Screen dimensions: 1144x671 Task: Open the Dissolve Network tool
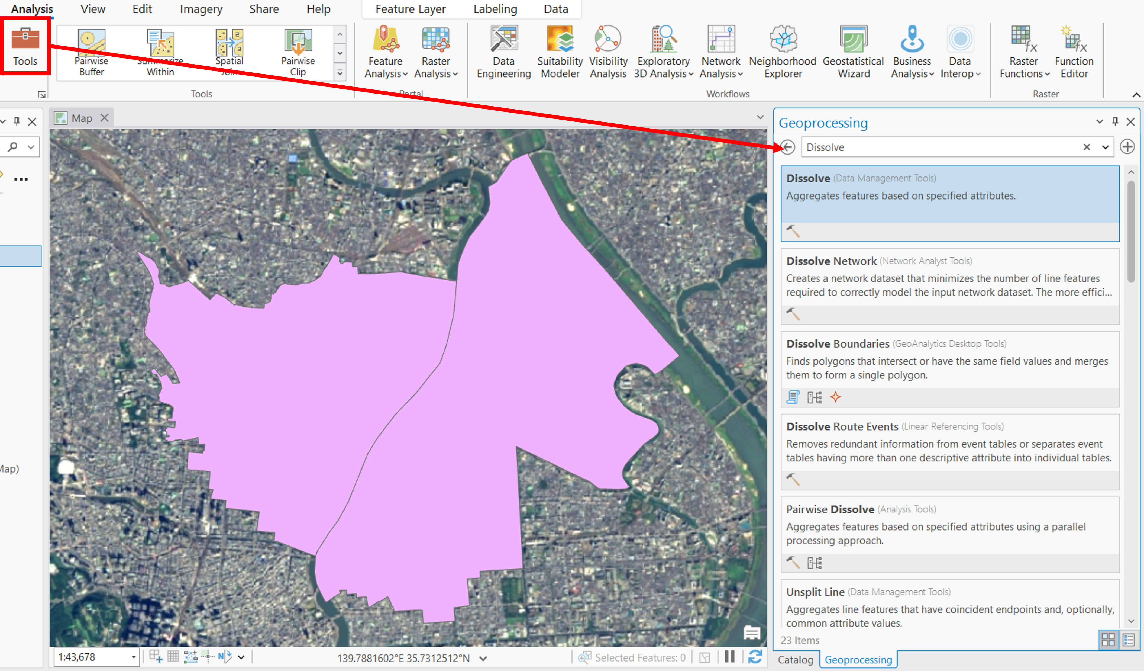tap(950, 286)
